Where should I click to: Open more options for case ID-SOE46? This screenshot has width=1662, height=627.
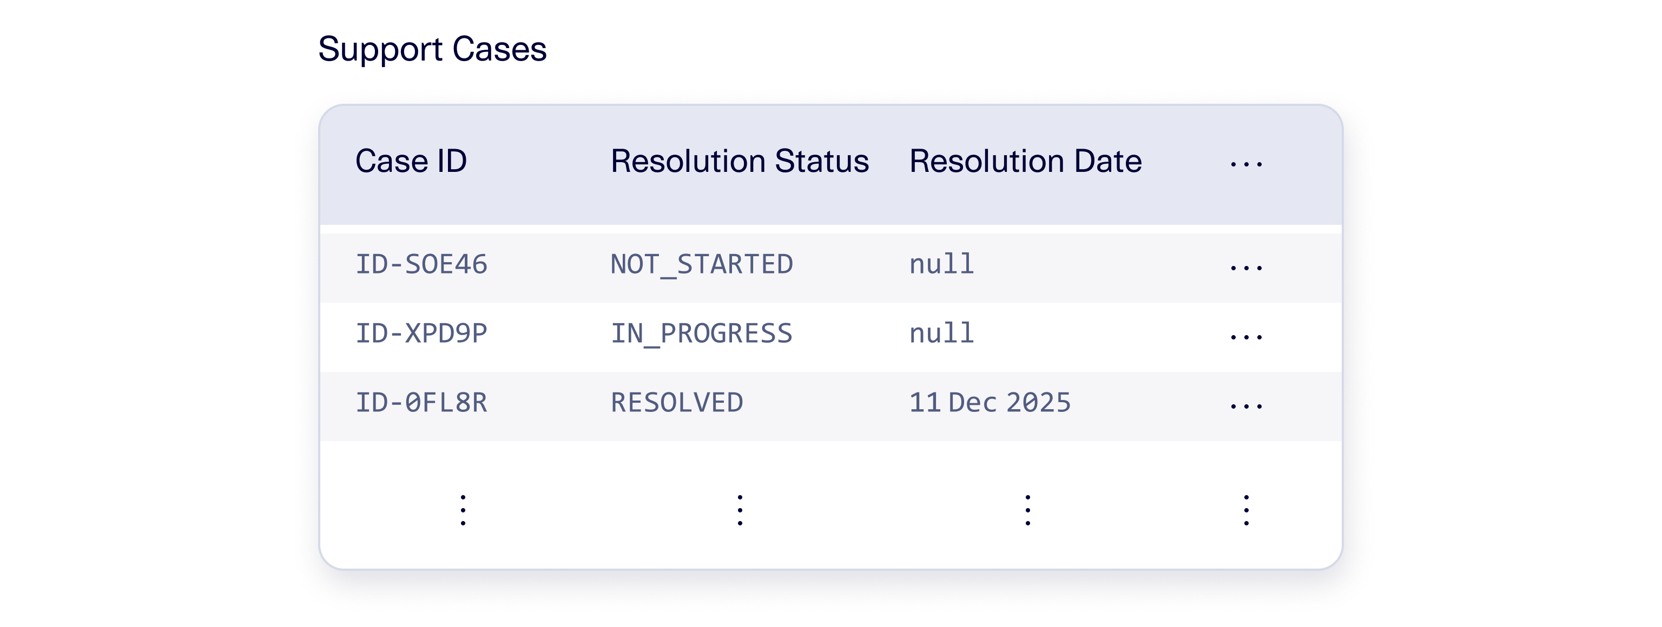tap(1245, 268)
